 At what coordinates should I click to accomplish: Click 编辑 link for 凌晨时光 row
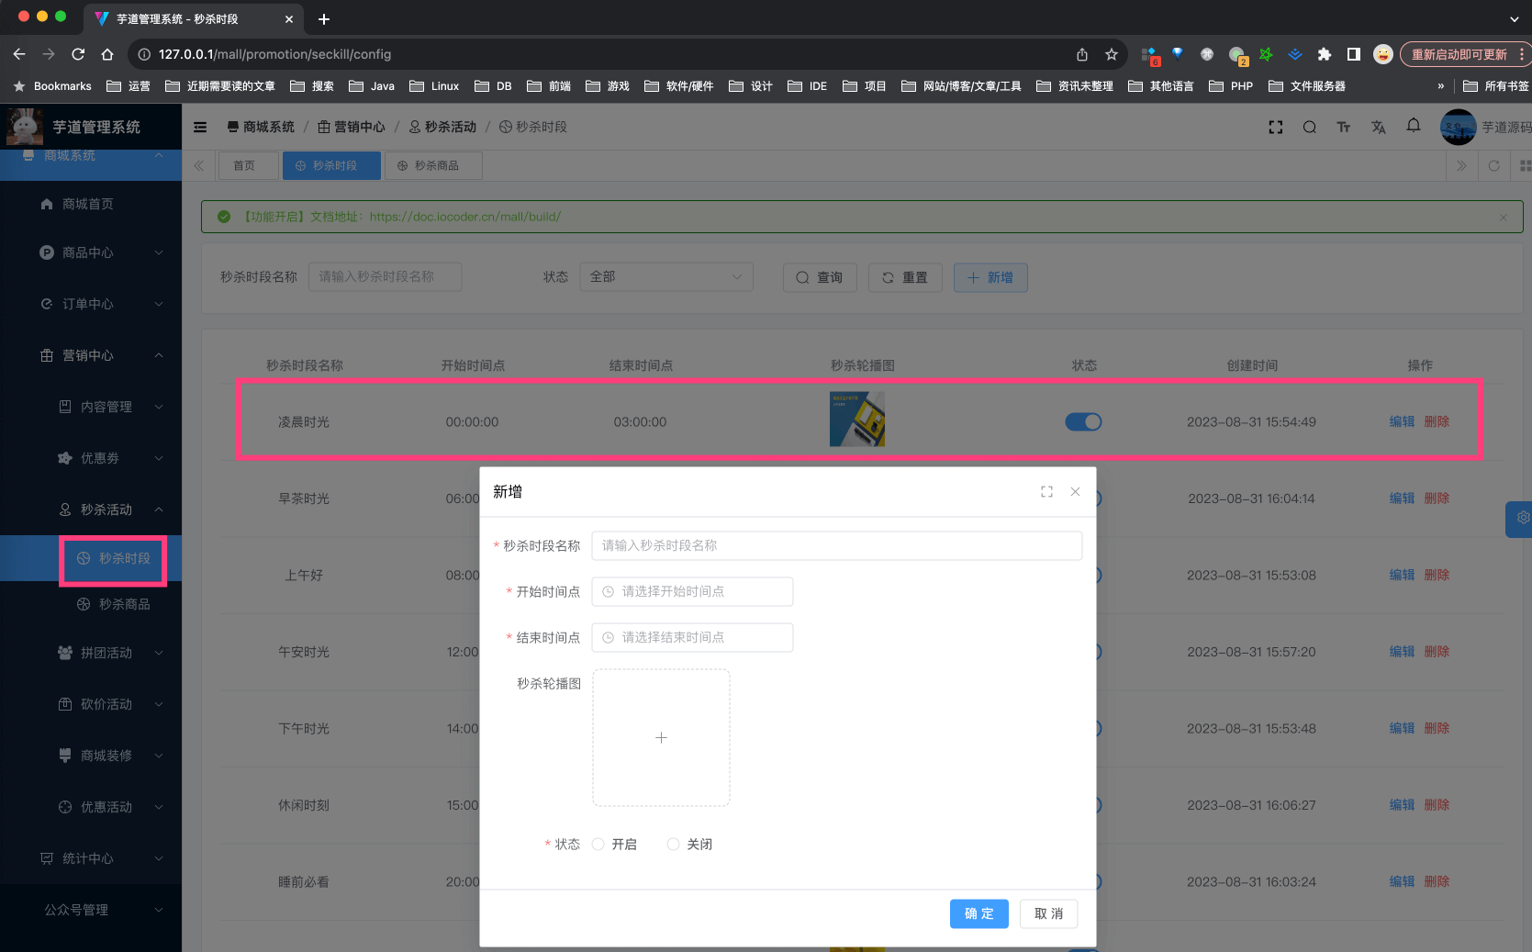pos(1401,421)
